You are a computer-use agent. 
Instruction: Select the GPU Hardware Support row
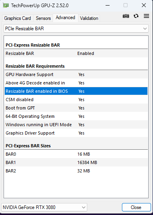point(76,74)
